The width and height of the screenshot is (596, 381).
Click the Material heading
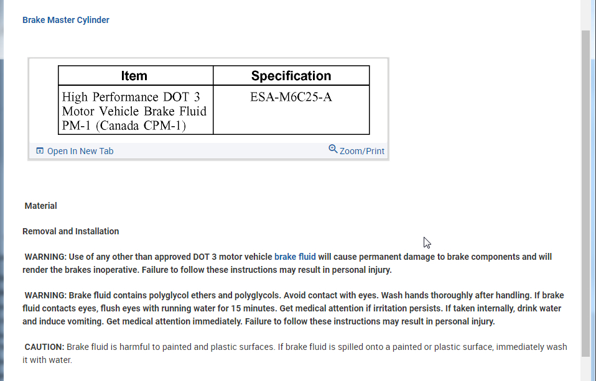tap(41, 206)
